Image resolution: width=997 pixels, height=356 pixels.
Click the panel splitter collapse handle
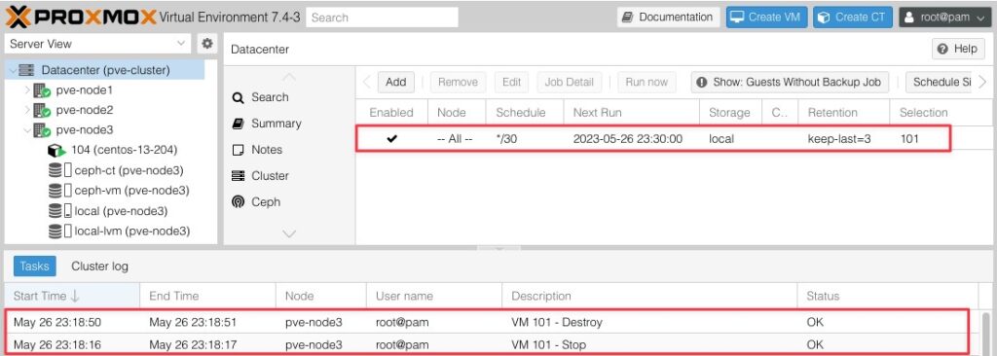[x=498, y=248]
